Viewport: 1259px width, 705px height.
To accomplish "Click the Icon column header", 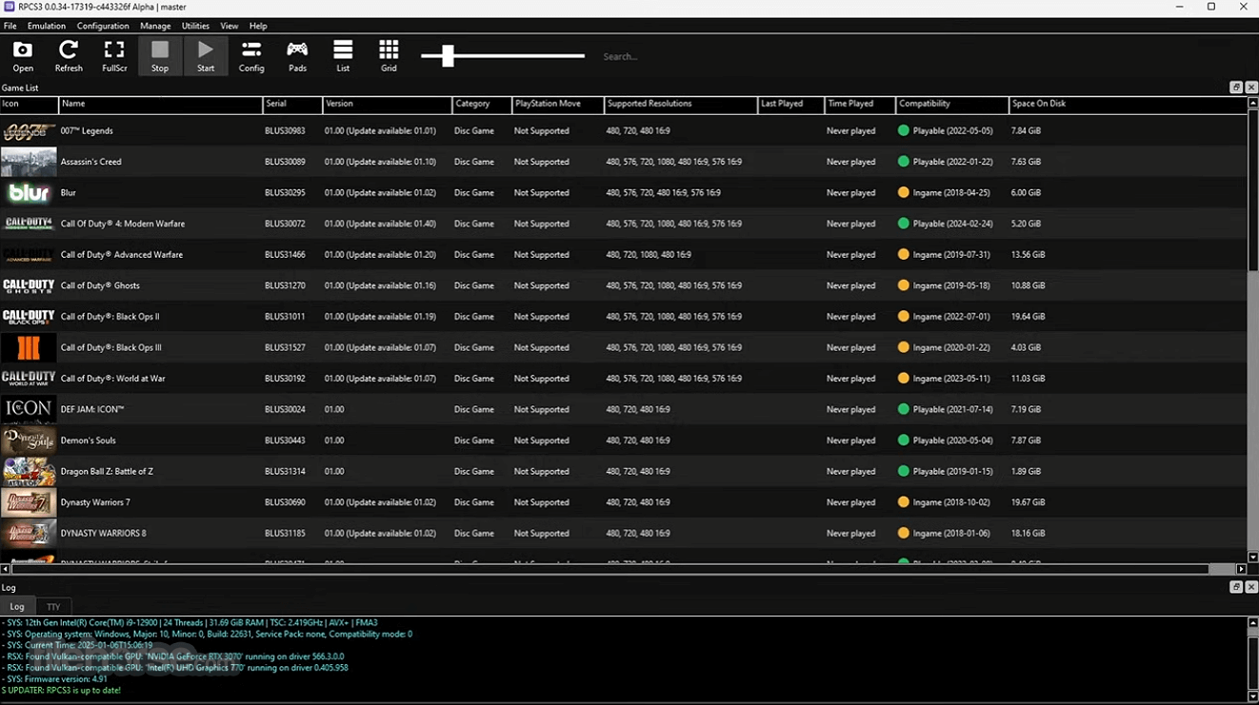I will 30,104.
